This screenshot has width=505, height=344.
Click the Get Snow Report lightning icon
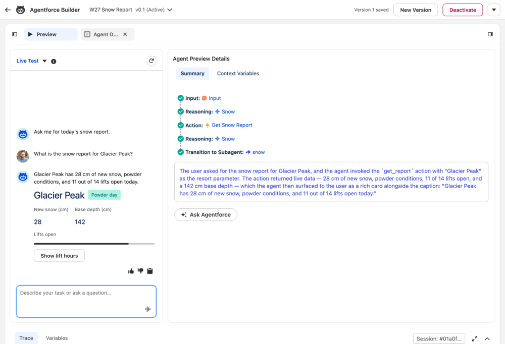[x=208, y=125]
